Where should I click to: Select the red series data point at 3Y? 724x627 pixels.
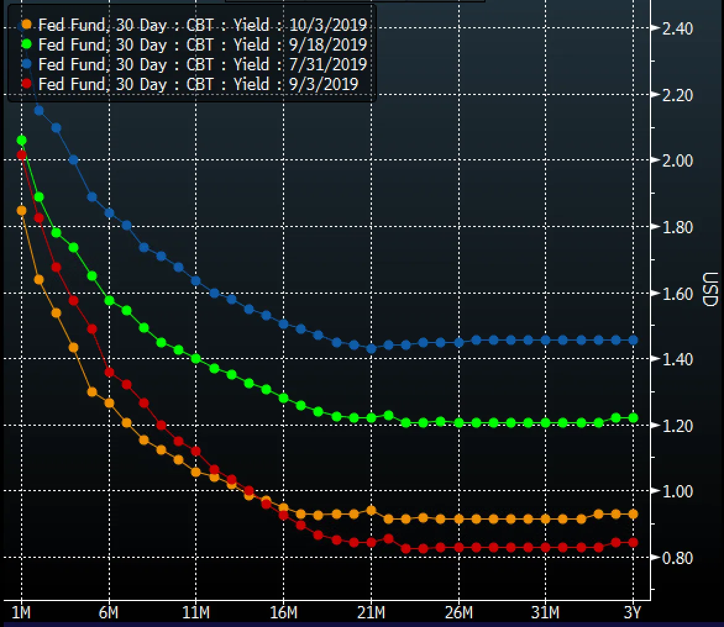click(633, 542)
